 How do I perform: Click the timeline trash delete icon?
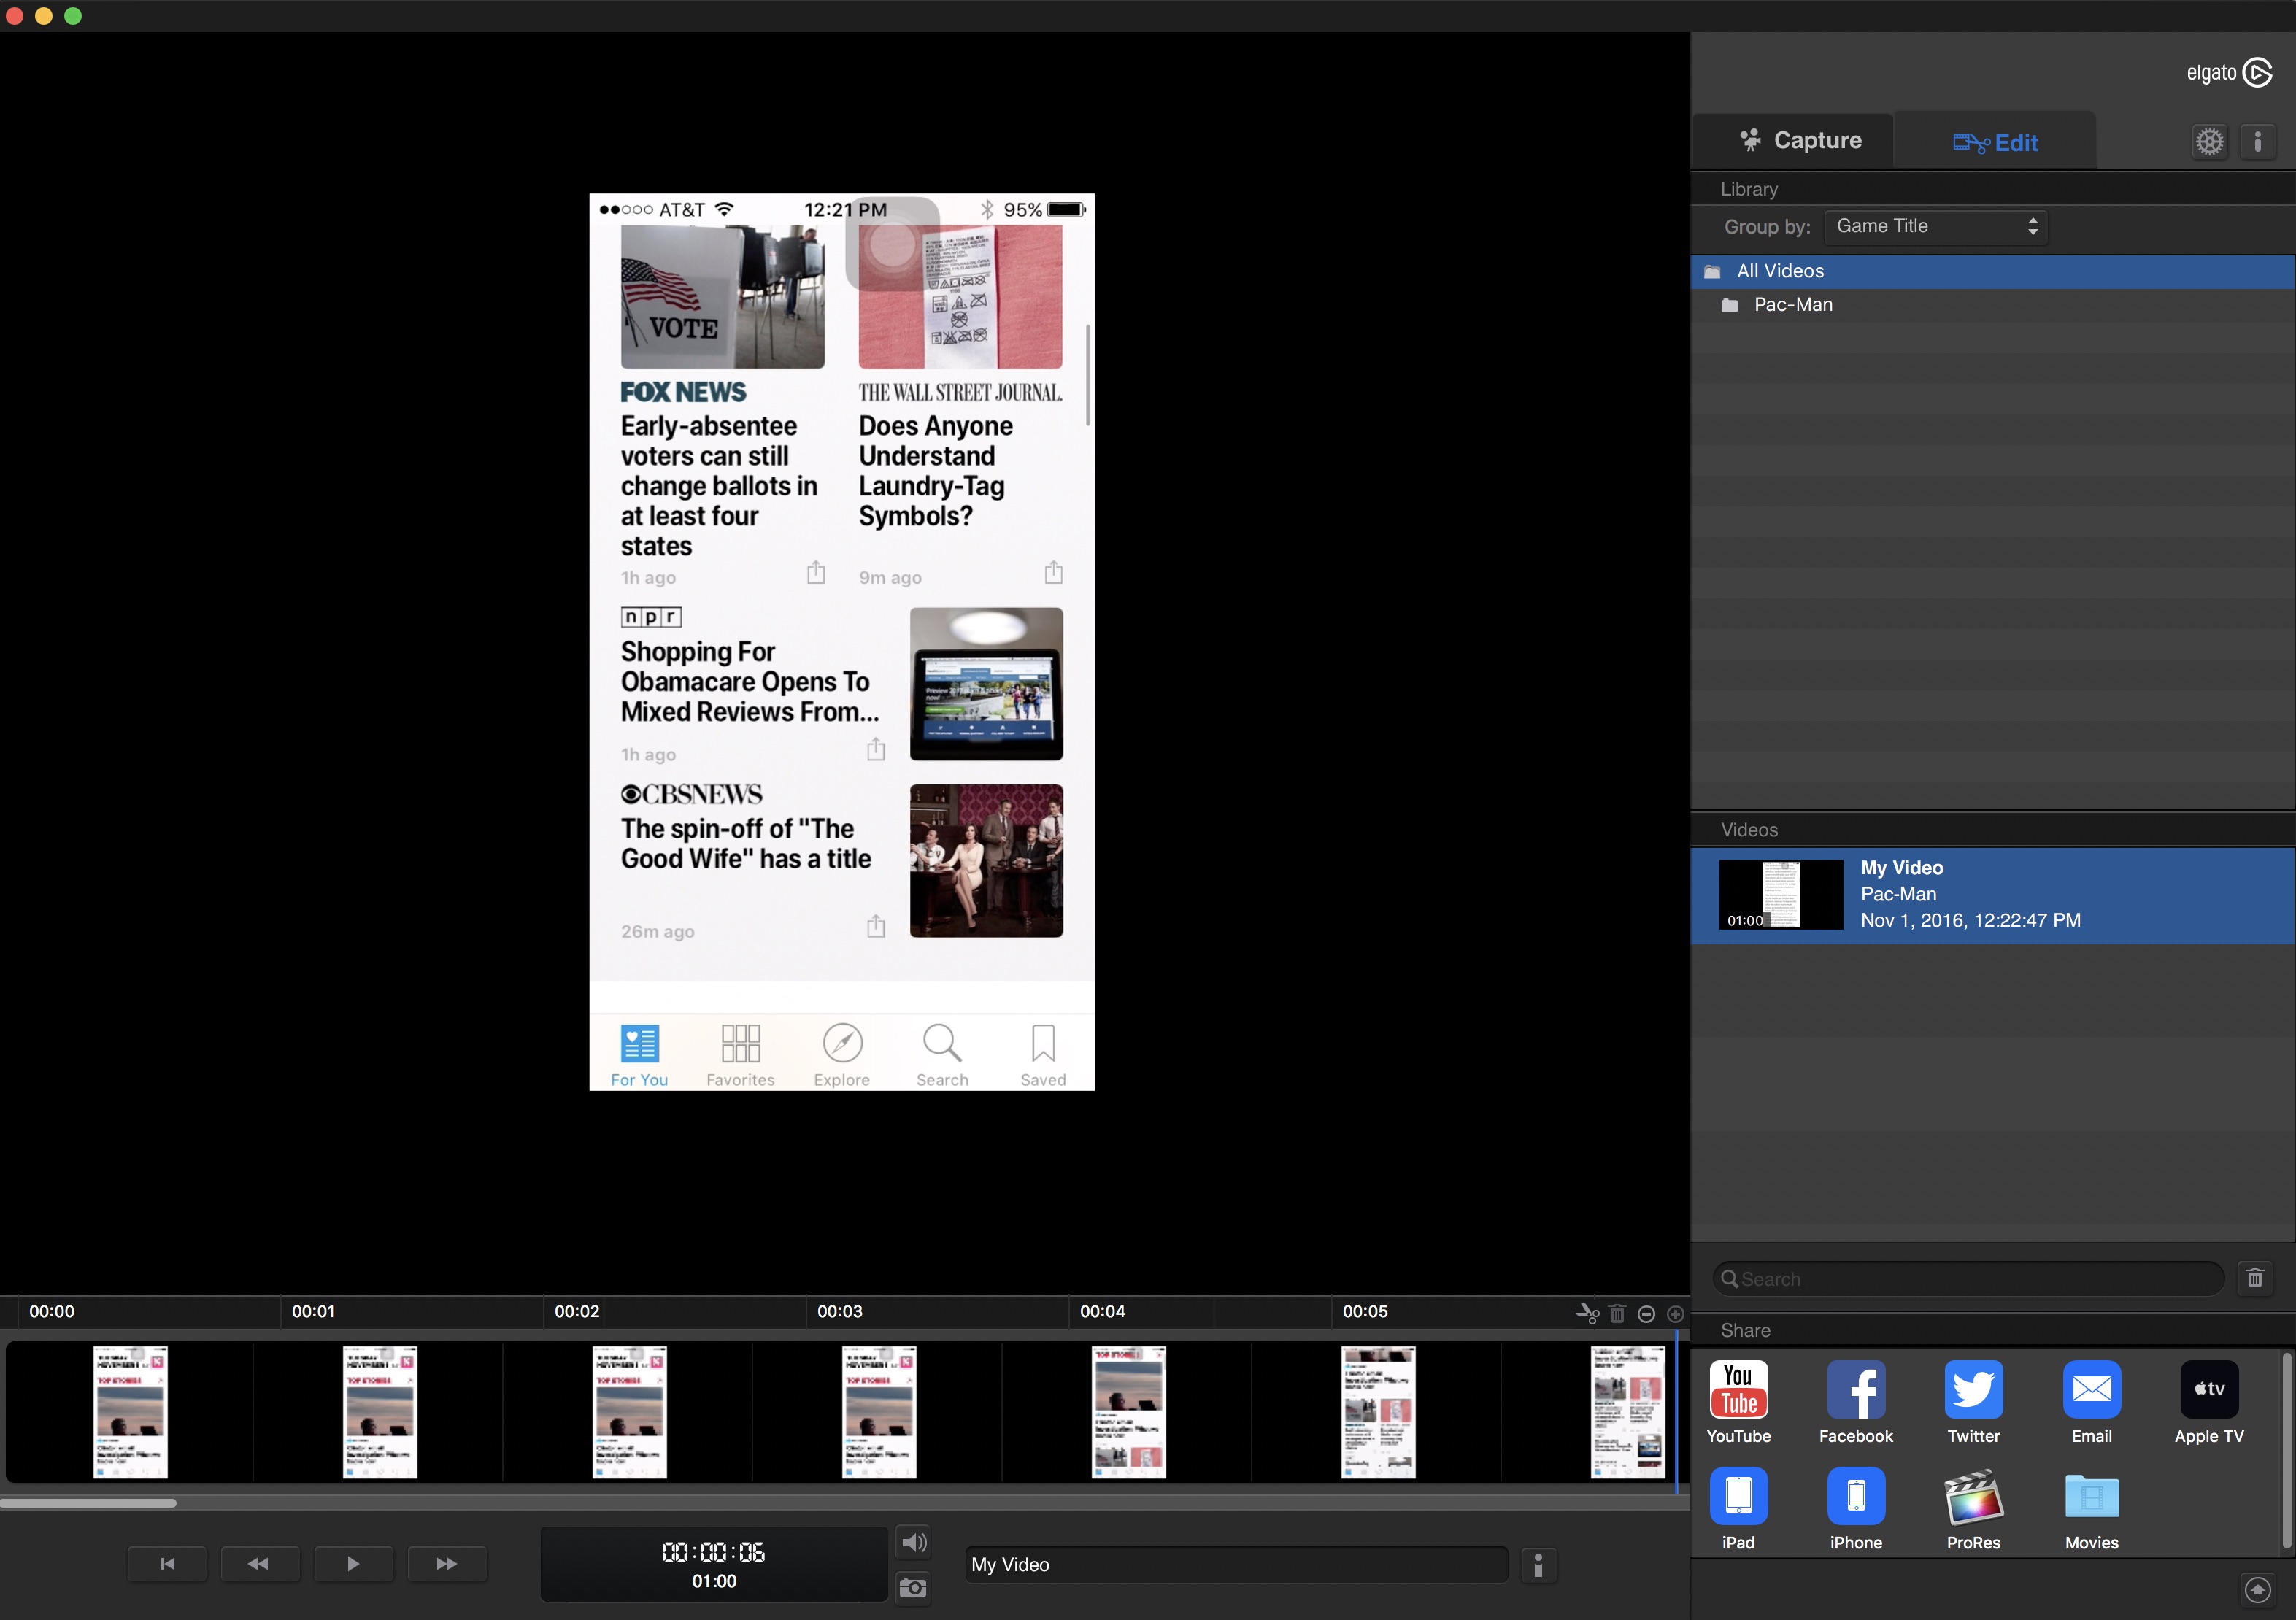pyautogui.click(x=1617, y=1313)
